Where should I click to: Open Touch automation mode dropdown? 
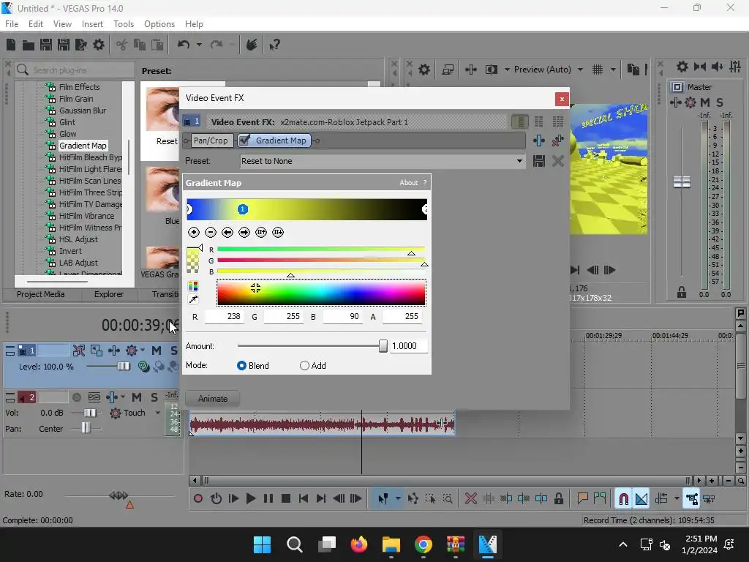[x=158, y=413]
